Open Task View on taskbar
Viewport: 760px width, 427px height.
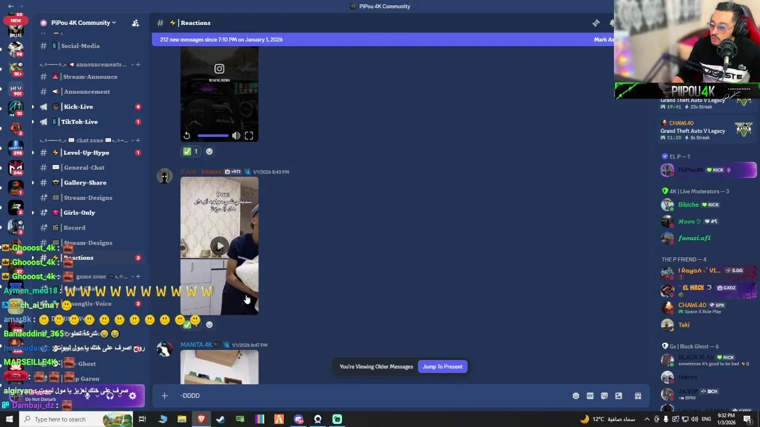(142, 419)
